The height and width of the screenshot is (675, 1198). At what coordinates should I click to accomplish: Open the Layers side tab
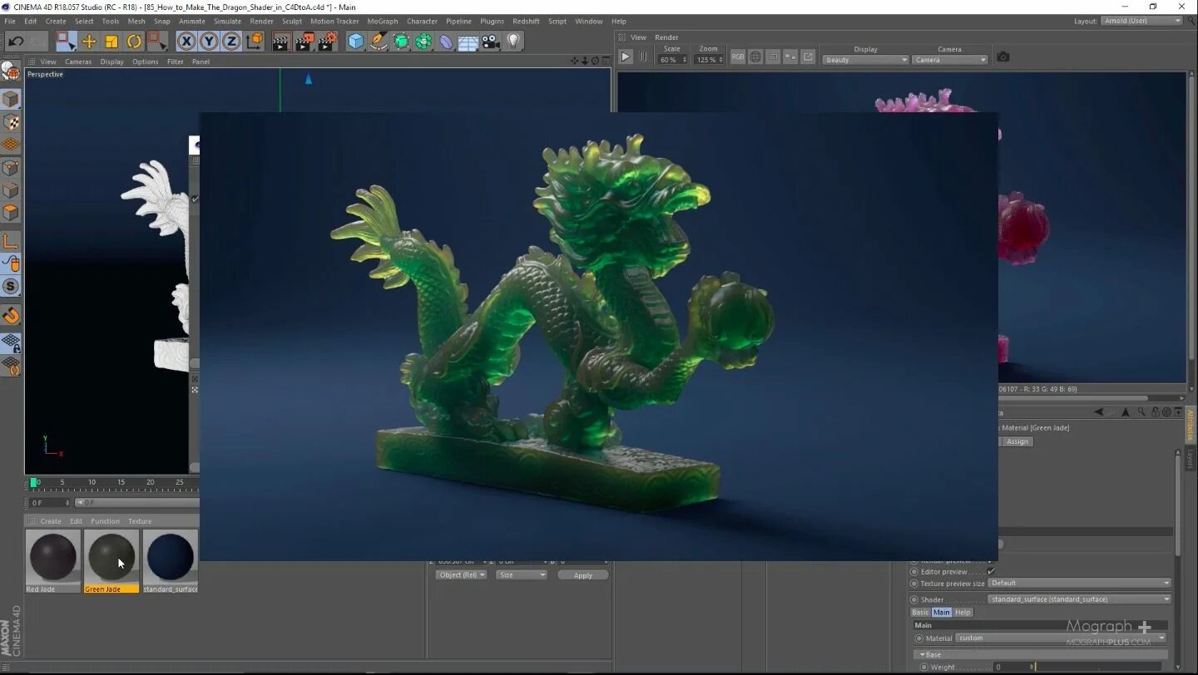click(x=1191, y=459)
